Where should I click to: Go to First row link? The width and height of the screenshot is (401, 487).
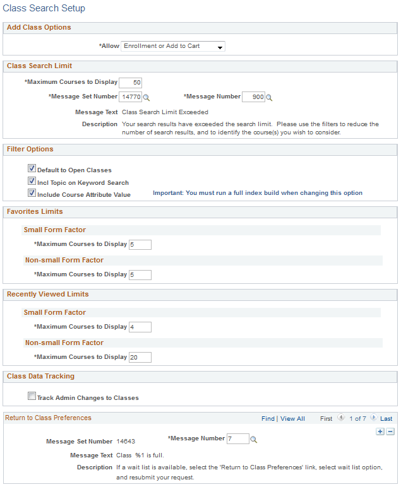326,419
